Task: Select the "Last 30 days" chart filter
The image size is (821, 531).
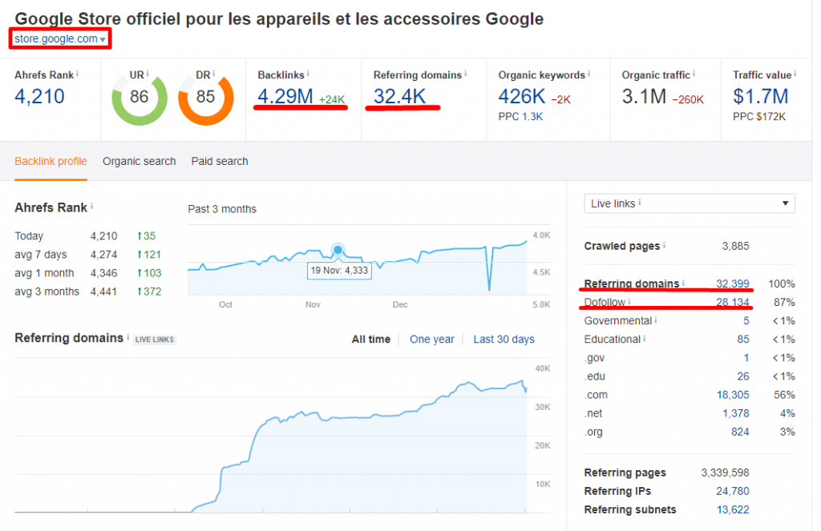Action: [504, 339]
